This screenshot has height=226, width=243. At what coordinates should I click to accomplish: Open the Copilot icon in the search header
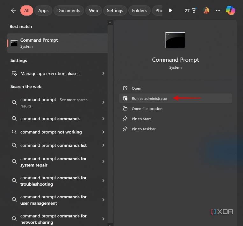pos(231,10)
